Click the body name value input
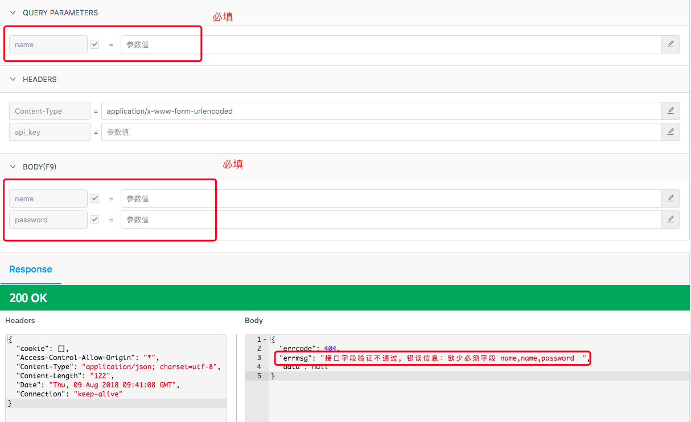 click(390, 198)
